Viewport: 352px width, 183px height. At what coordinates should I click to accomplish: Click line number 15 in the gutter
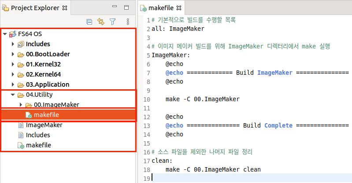point(147,143)
